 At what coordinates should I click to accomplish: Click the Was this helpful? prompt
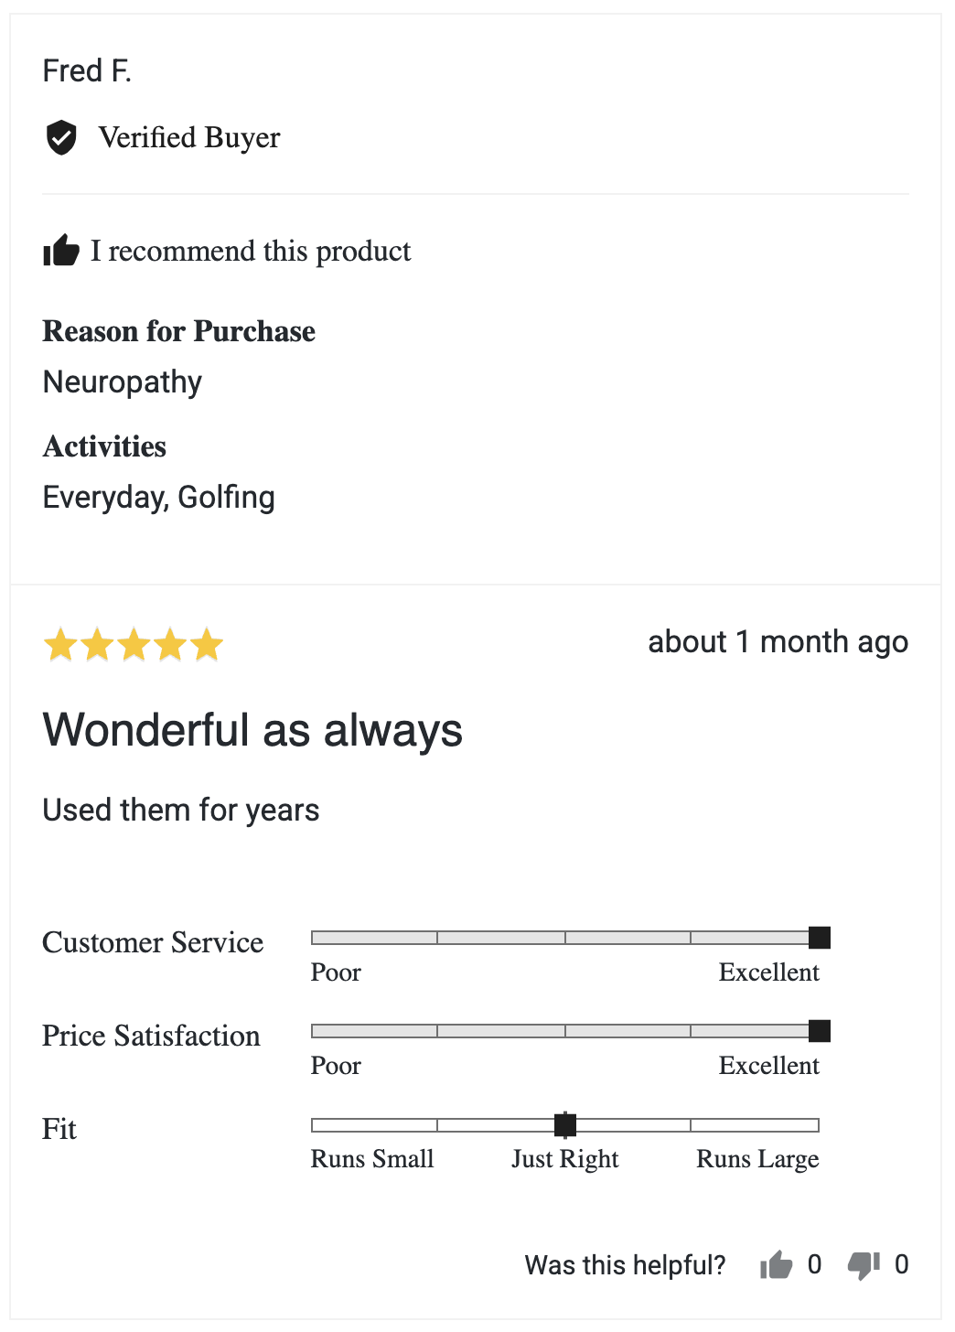(x=625, y=1265)
